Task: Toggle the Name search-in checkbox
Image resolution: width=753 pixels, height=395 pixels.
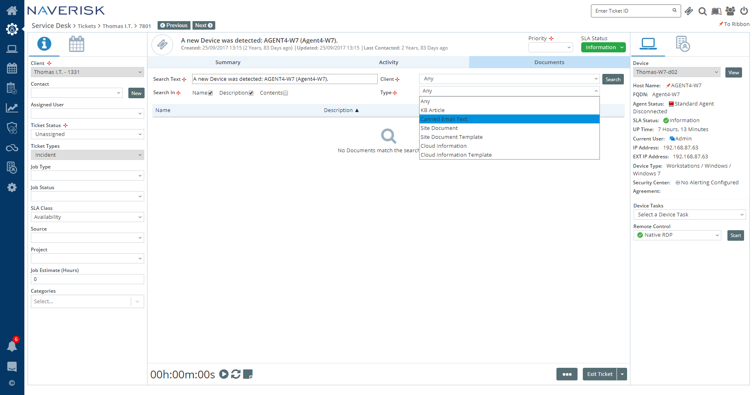Action: (x=210, y=93)
